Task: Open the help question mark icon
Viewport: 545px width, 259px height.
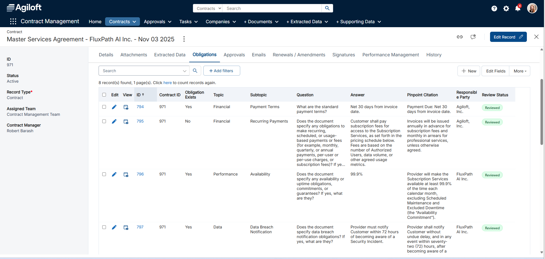Action: 494,8
